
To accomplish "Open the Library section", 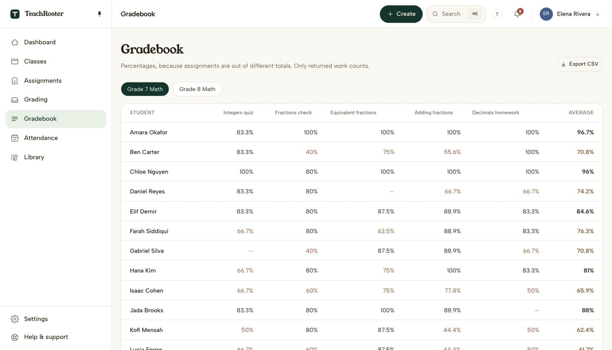I will [56, 157].
